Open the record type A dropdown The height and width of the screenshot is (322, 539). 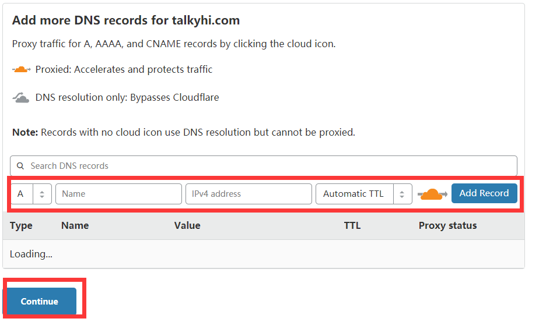coord(31,194)
